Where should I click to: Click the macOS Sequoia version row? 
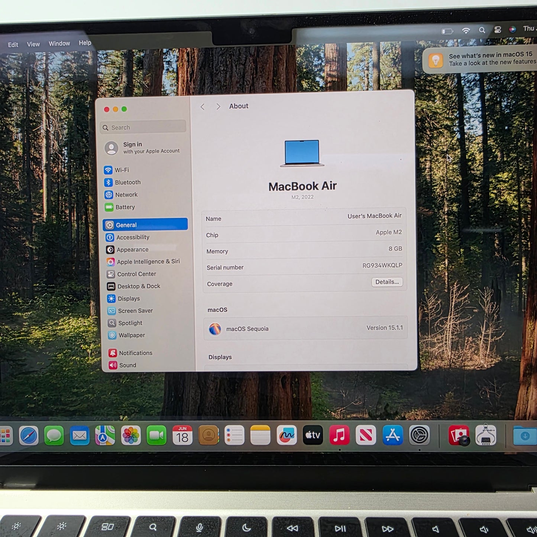click(x=305, y=328)
